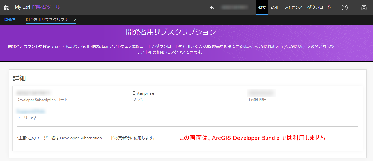Viewport: 373px width, 161px height.
Task: Select the 開発者用サブスクリプション sub-navigation tab
Action: pos(51,20)
